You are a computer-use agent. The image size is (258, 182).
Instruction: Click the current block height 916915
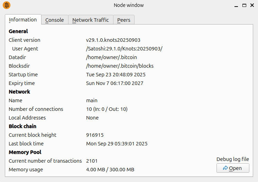pyautogui.click(x=95, y=135)
